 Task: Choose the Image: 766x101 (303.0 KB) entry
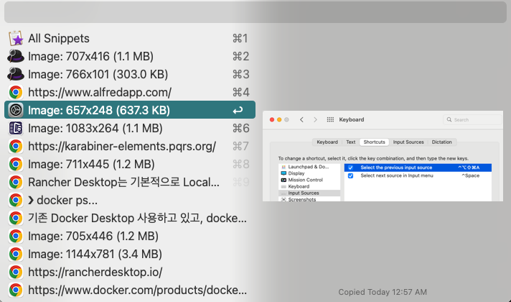[x=130, y=75]
